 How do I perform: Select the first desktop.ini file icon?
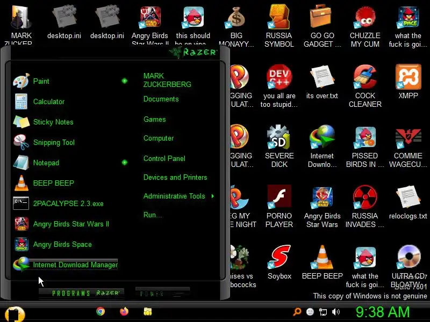tap(64, 23)
